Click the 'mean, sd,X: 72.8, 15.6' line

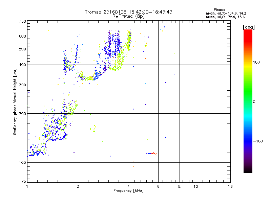click(225, 17)
